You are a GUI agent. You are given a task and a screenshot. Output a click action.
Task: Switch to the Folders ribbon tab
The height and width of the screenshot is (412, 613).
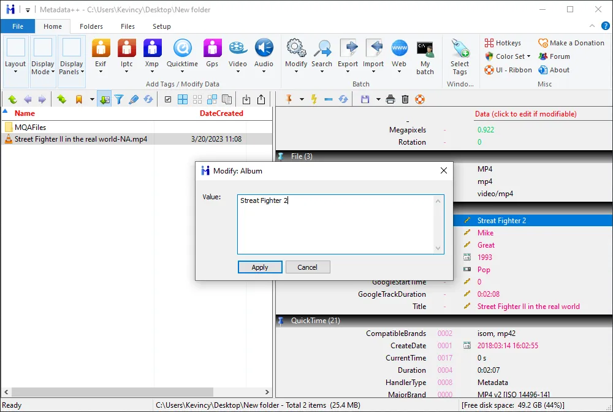pyautogui.click(x=91, y=26)
